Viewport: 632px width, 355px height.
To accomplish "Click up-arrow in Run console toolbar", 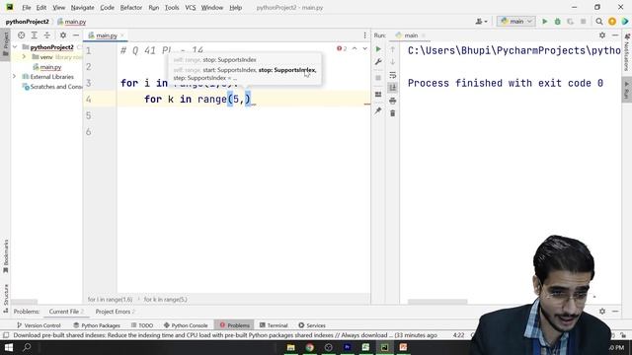I will (393, 49).
